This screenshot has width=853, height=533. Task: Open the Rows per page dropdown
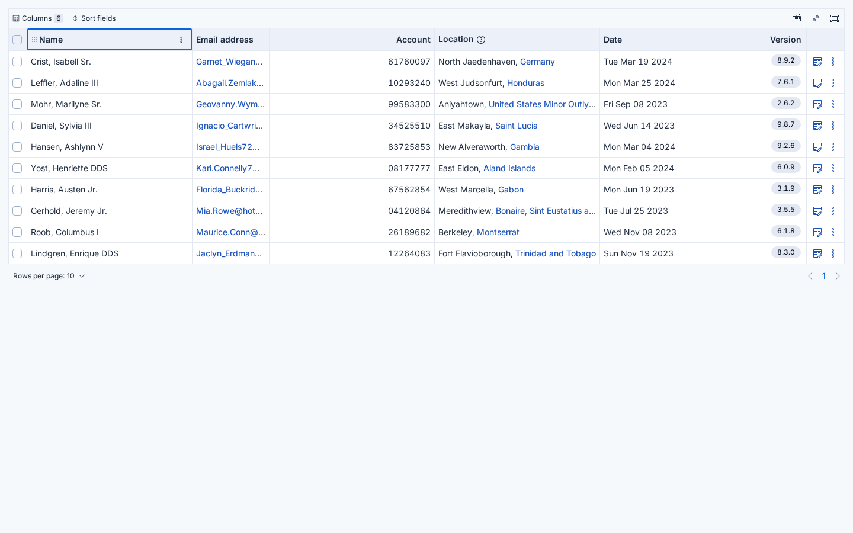click(x=49, y=276)
